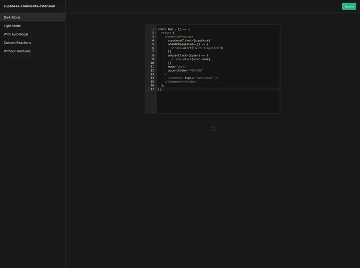
Task: Collapse code fold arrow on line 8
Action: pos(155,55)
